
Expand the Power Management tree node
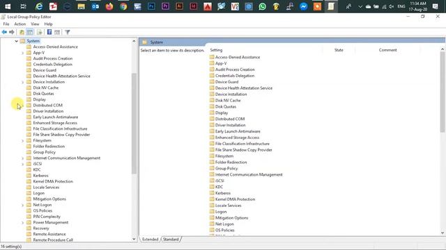pos(23,222)
